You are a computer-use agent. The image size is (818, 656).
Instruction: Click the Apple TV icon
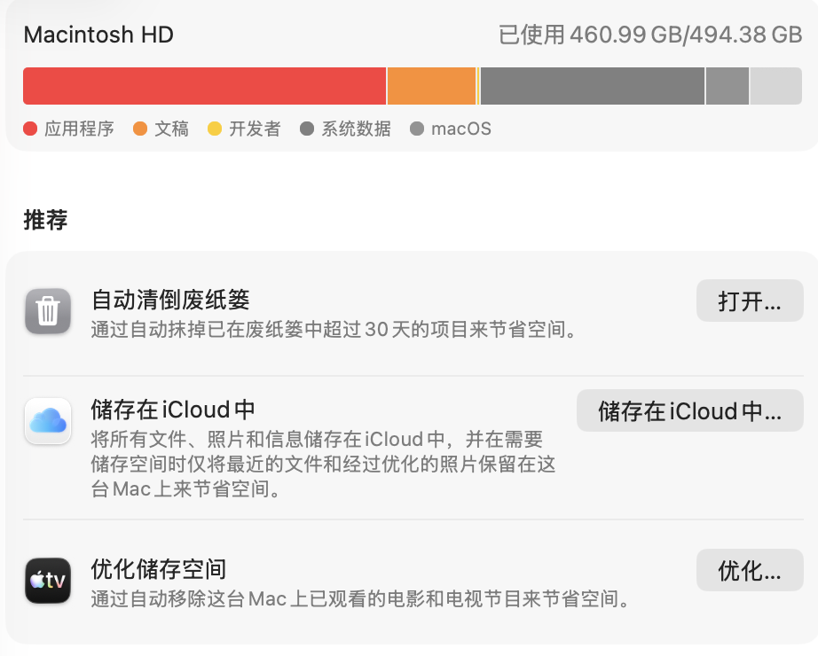click(48, 581)
